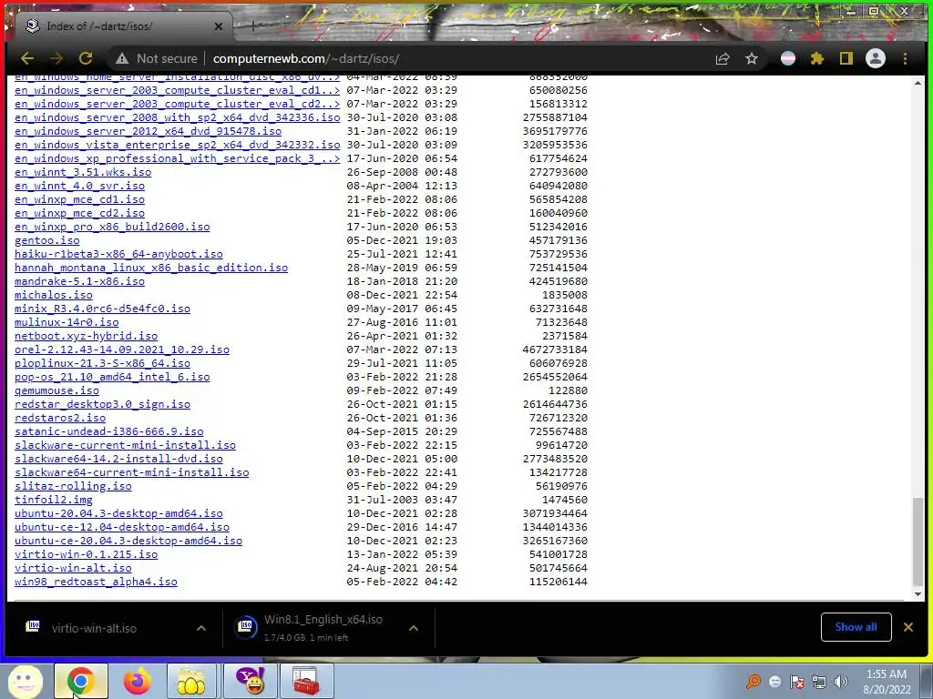Open the Extensions puzzle icon
Viewport: 933px width, 699px height.
[x=817, y=58]
